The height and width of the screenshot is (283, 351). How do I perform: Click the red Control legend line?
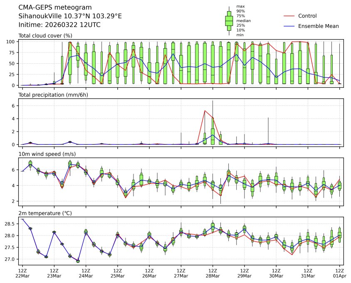pyautogui.click(x=289, y=16)
